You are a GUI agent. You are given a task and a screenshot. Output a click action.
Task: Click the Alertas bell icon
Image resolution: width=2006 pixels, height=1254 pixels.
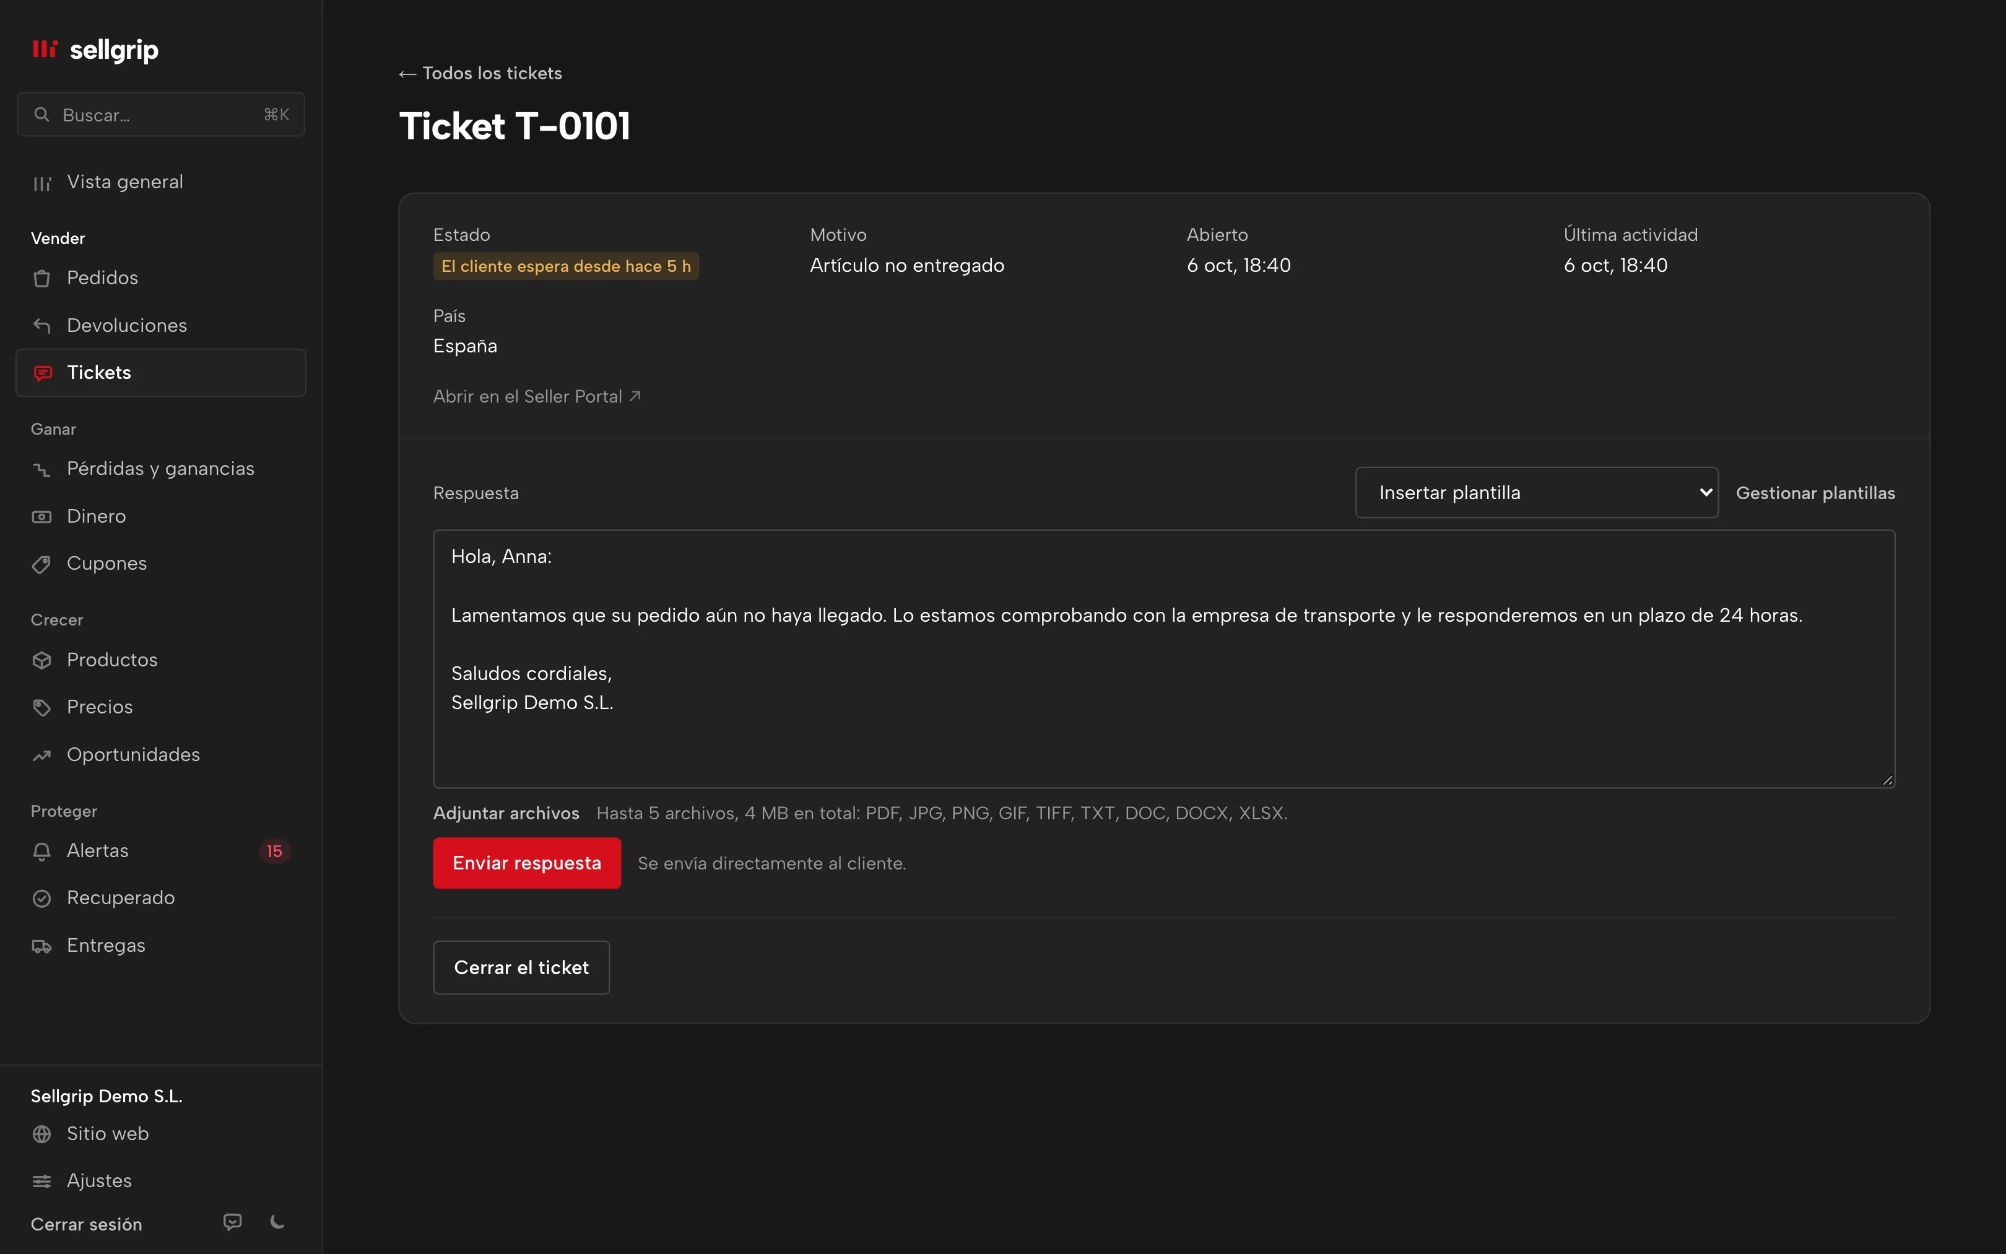point(41,851)
